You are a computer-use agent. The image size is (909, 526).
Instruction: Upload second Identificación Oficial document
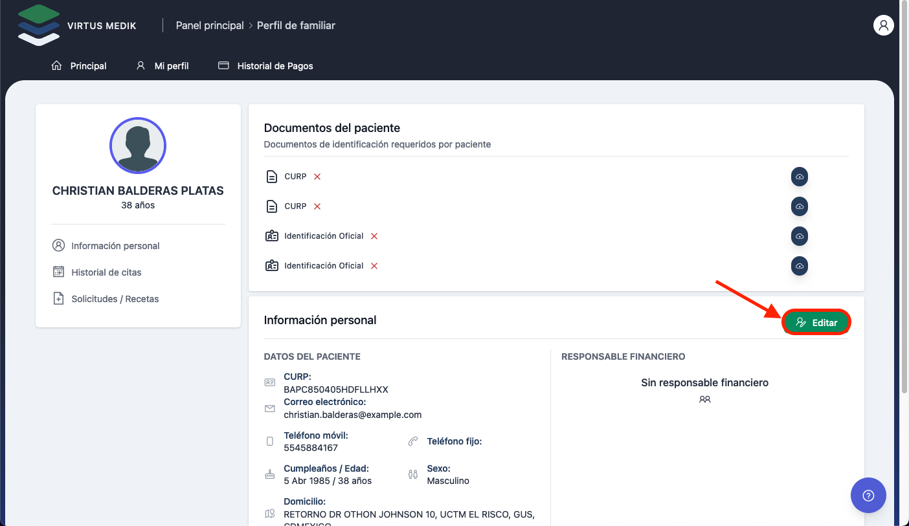800,266
